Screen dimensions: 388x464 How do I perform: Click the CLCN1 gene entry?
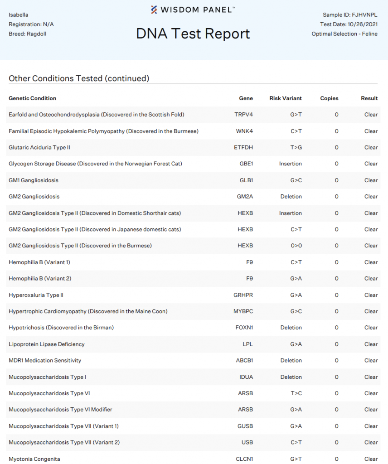point(244,459)
